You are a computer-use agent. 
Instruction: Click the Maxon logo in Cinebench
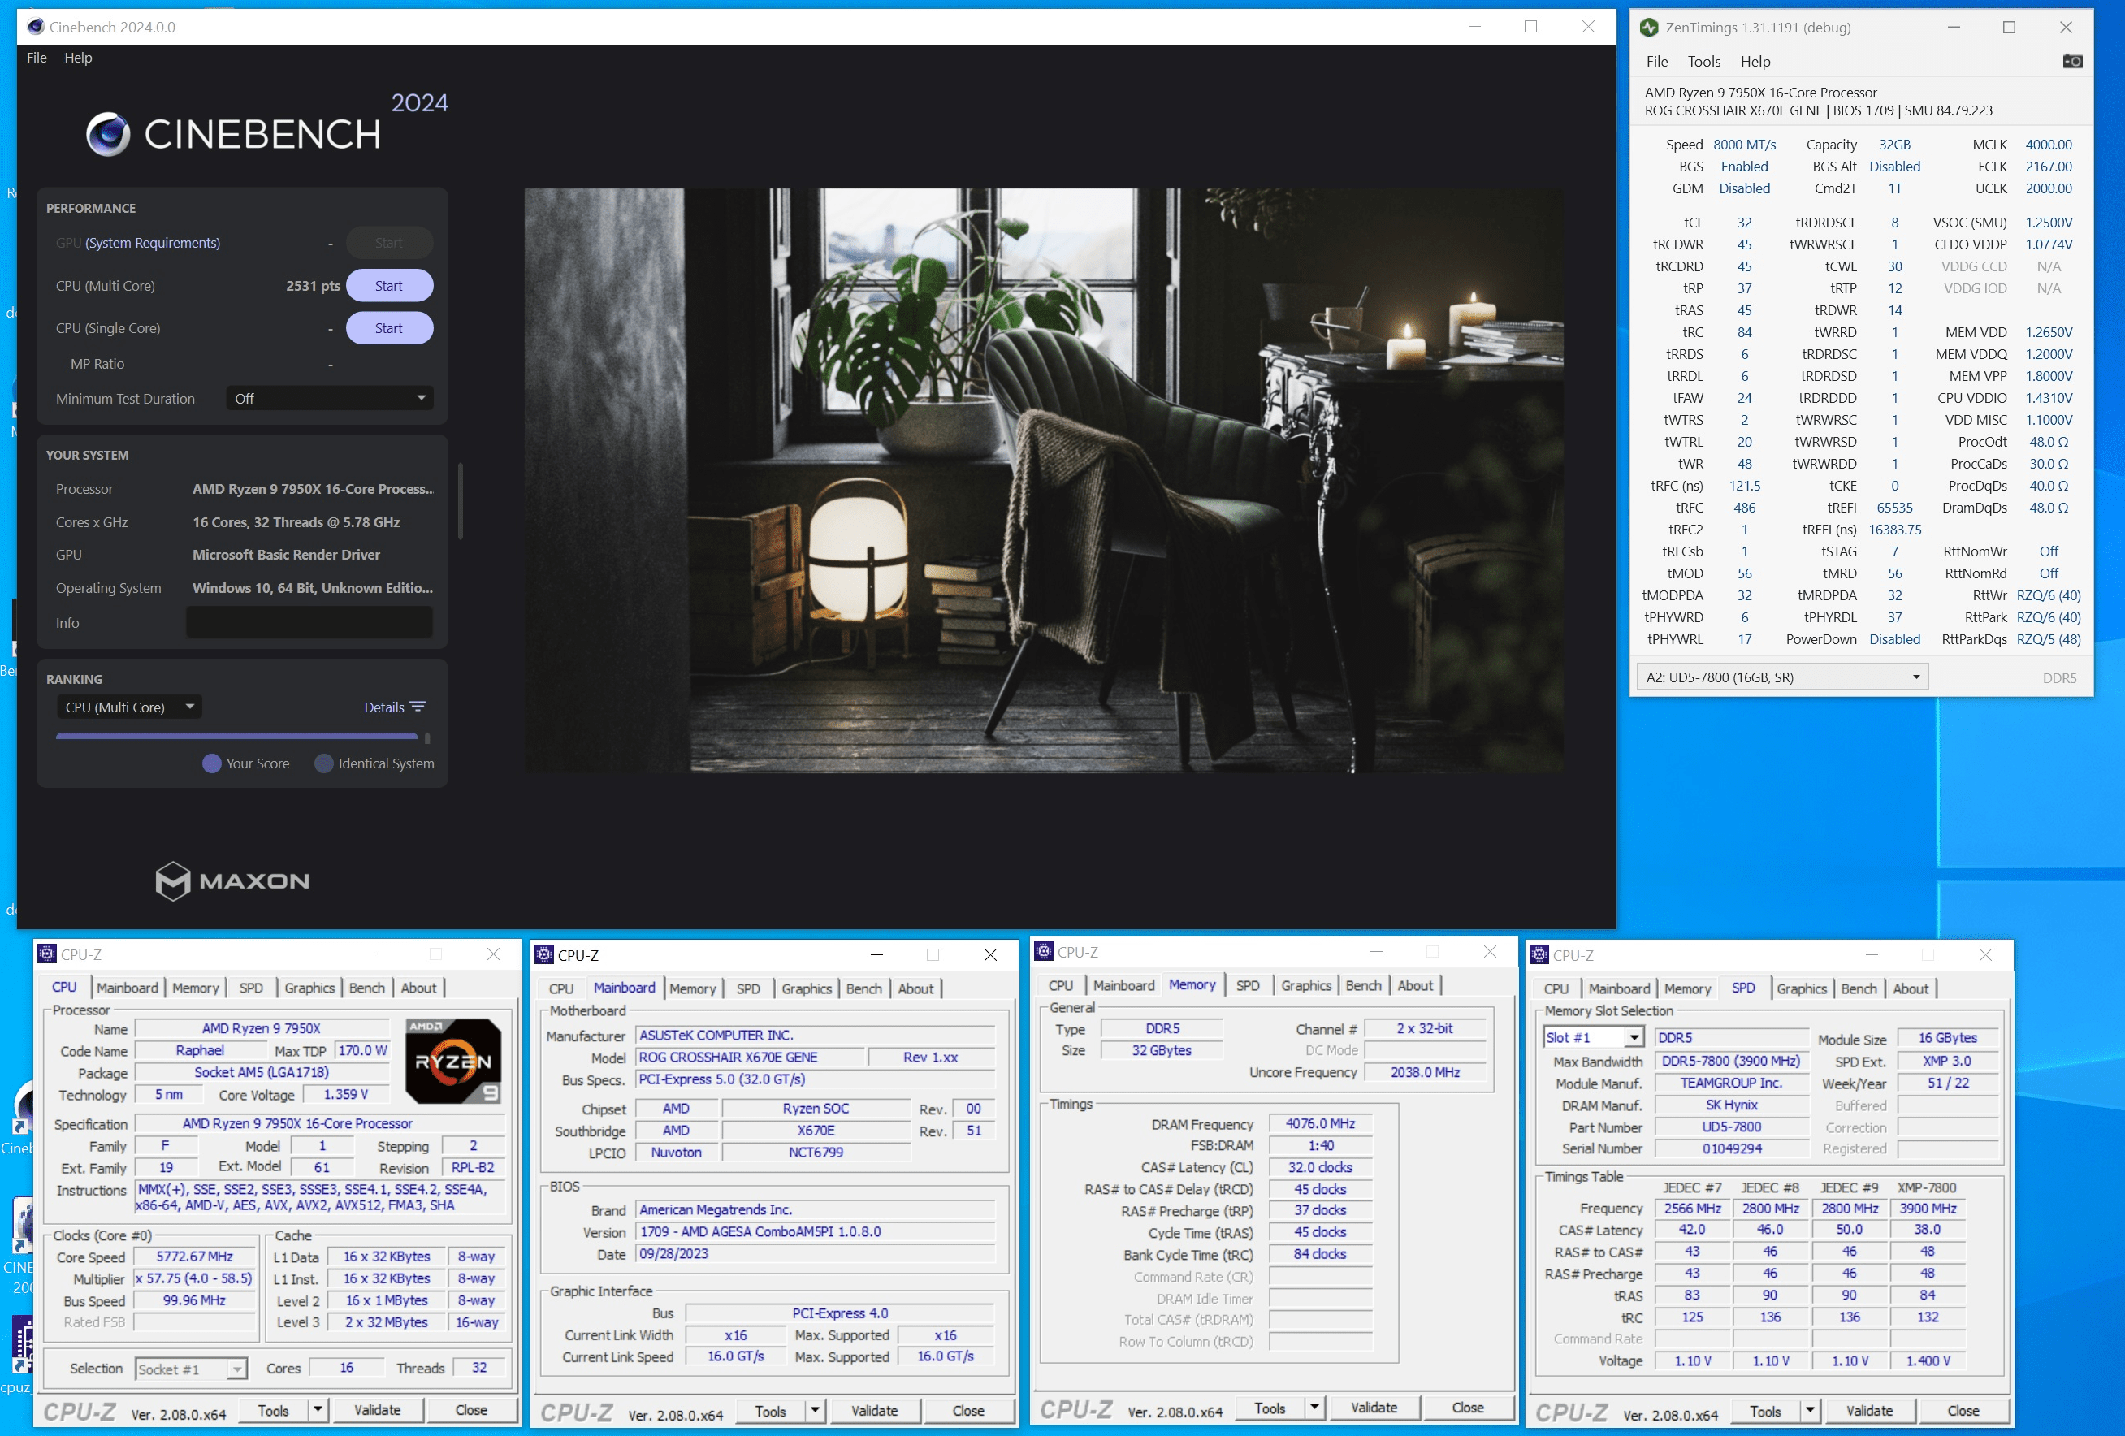point(232,880)
